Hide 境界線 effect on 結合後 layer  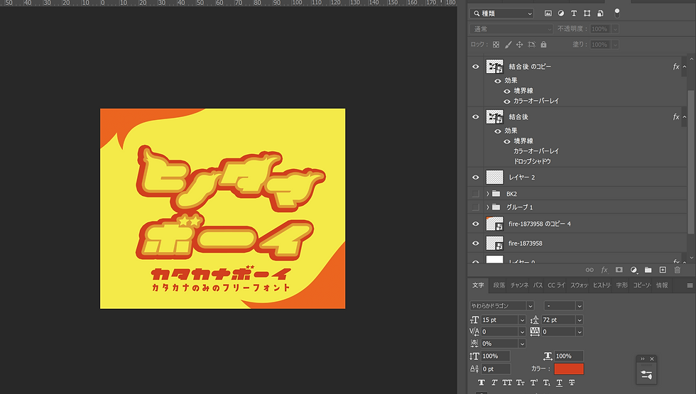coord(507,141)
